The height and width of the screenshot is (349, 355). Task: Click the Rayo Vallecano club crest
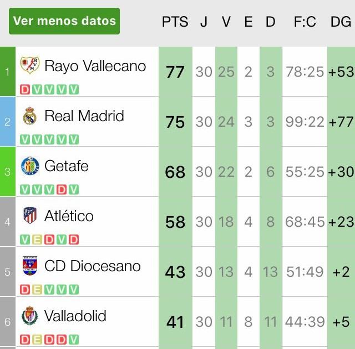point(29,66)
